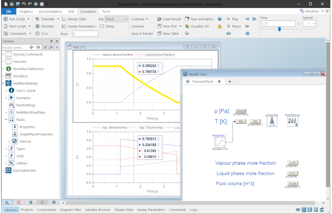This screenshot has height=214, width=332.
Task: Switch to the Graphics ribbon tab
Action: (26, 11)
